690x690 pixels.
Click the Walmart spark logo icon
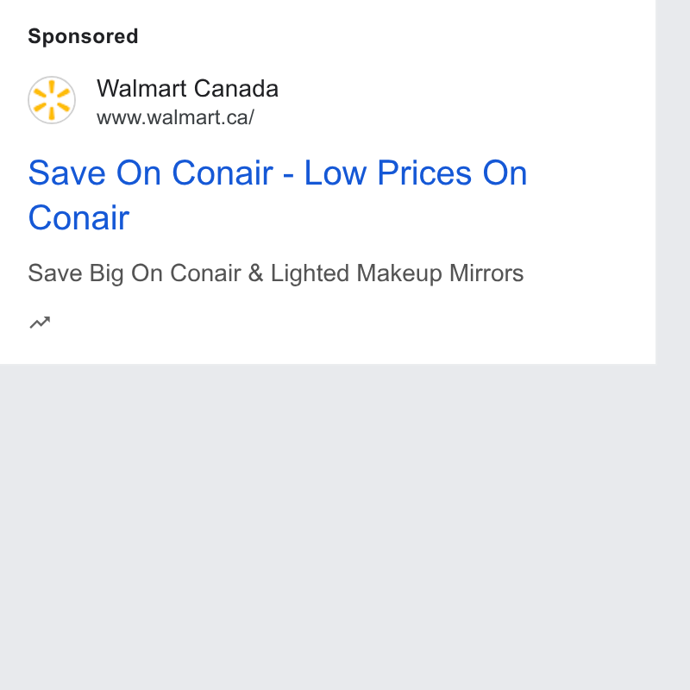coord(52,100)
